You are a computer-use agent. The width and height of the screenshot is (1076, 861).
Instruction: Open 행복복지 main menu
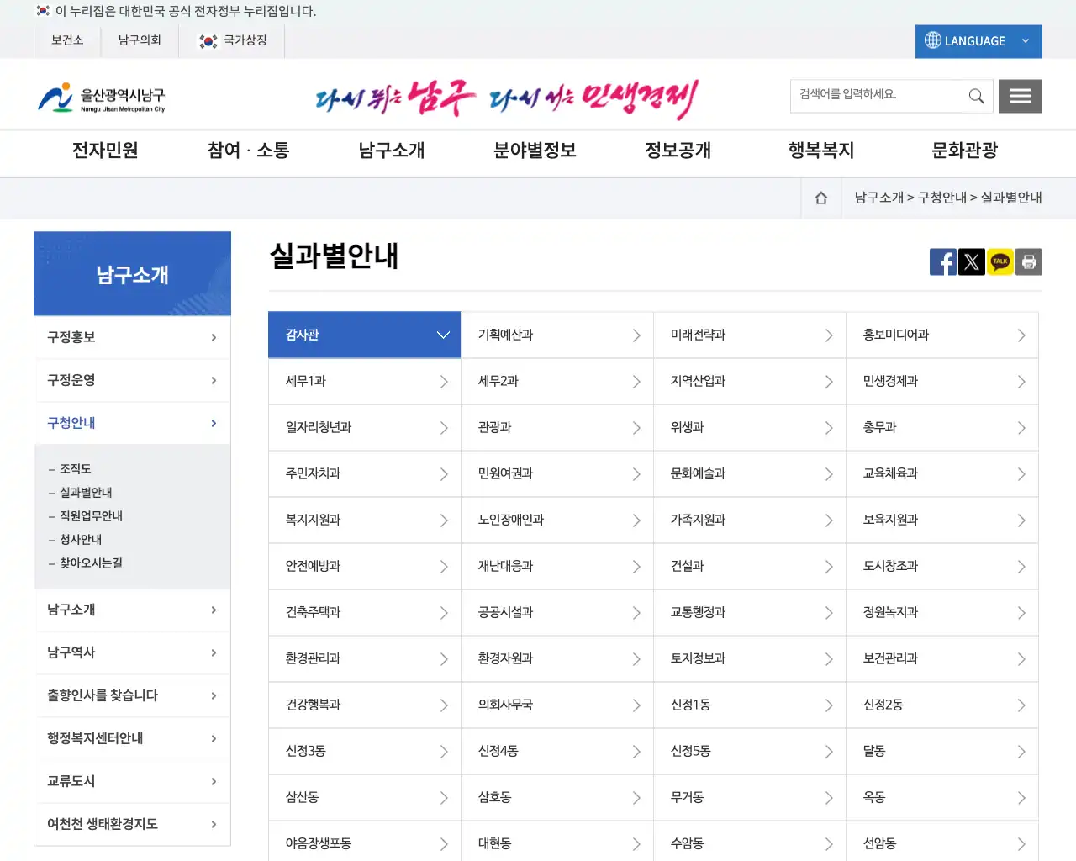pos(821,151)
